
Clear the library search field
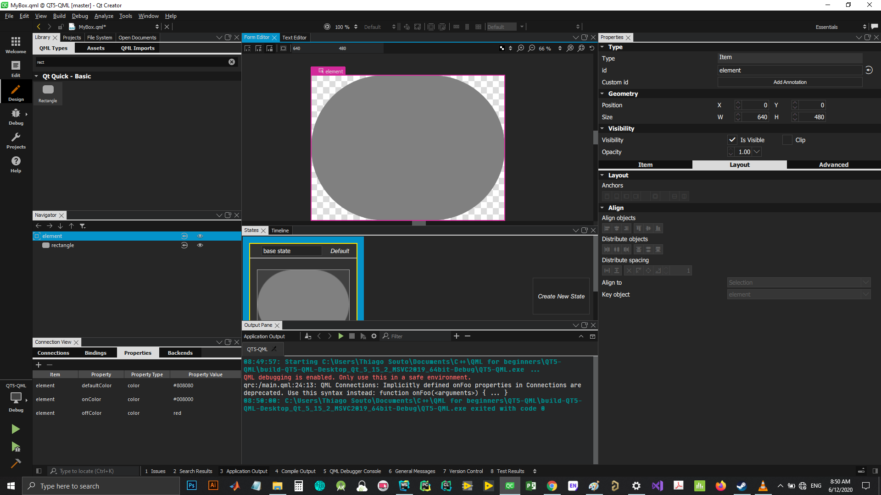tap(232, 62)
